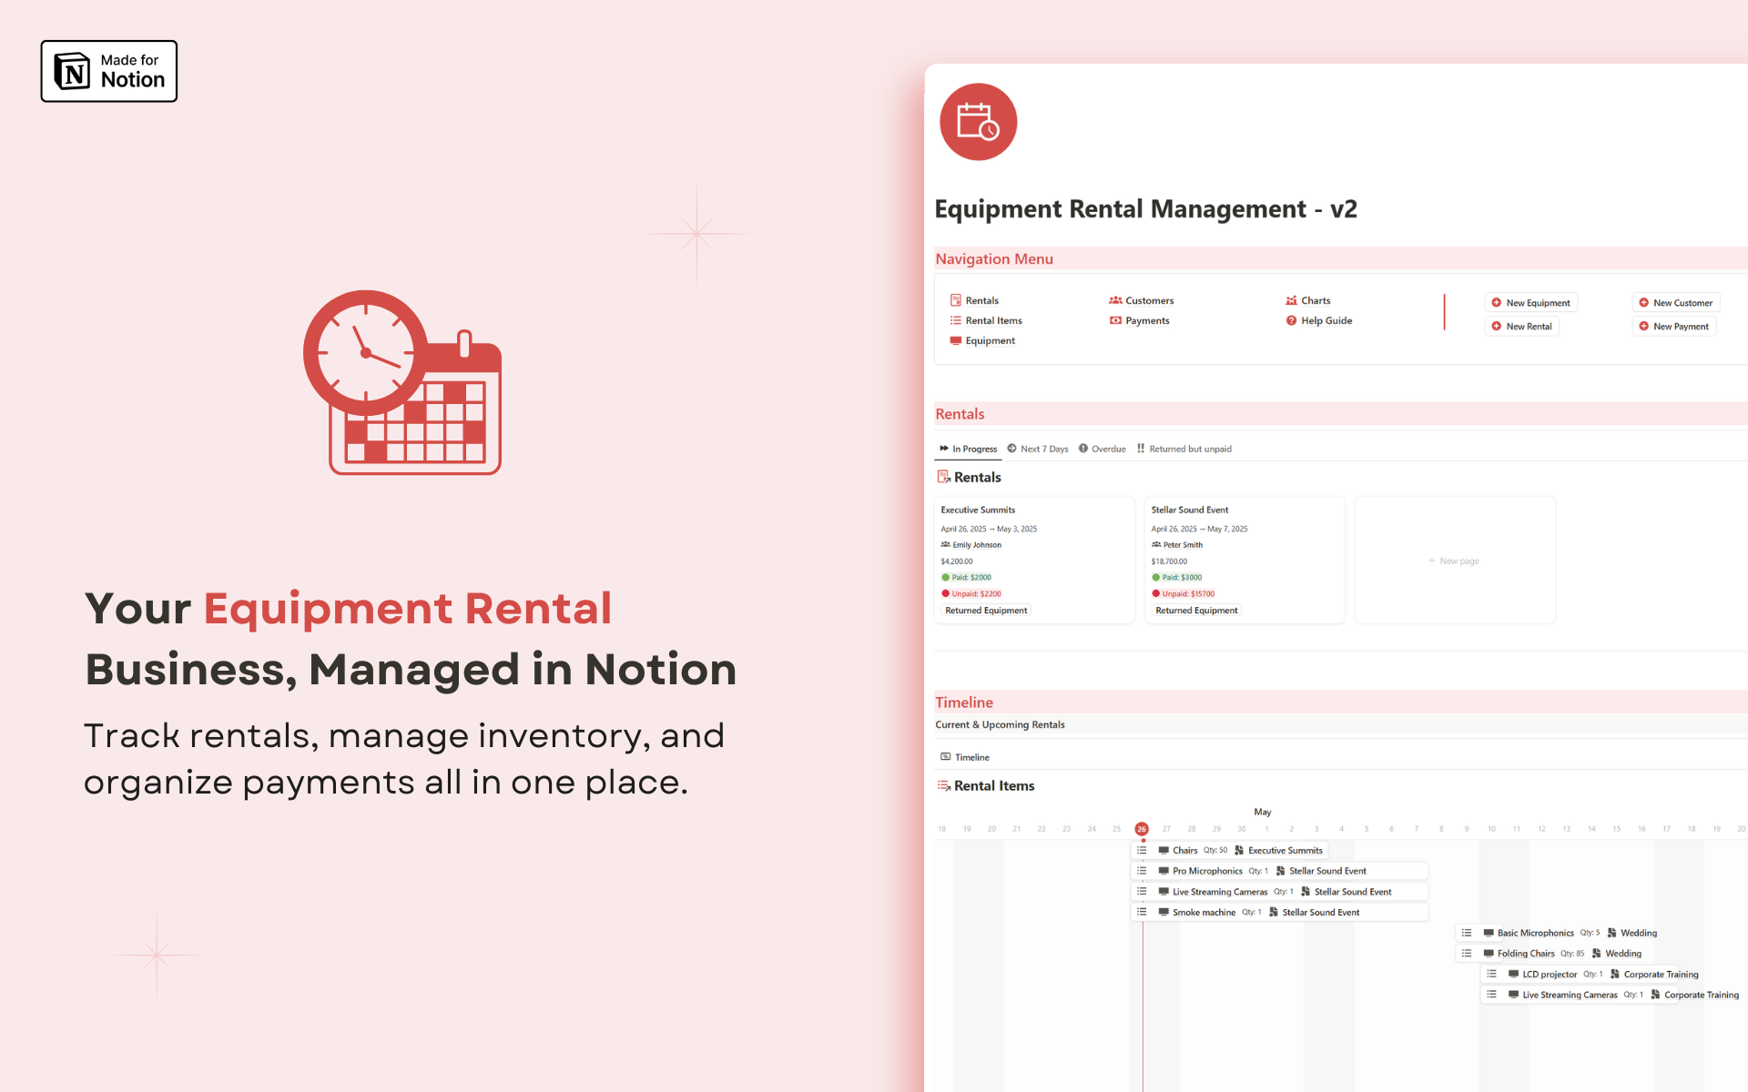Open the Charts page link
Screen dimensions: 1748x1092
click(1315, 300)
